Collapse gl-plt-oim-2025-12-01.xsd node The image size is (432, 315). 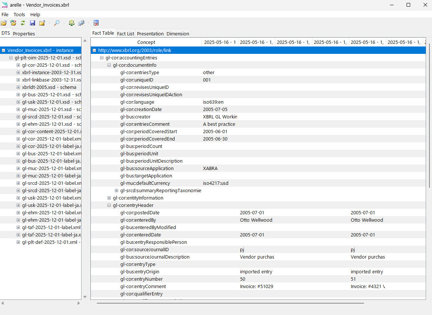(x=11, y=58)
